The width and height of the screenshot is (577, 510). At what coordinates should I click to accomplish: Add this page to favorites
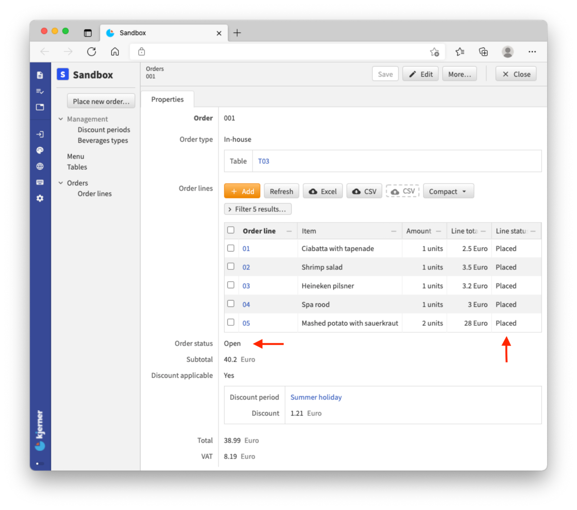[435, 52]
